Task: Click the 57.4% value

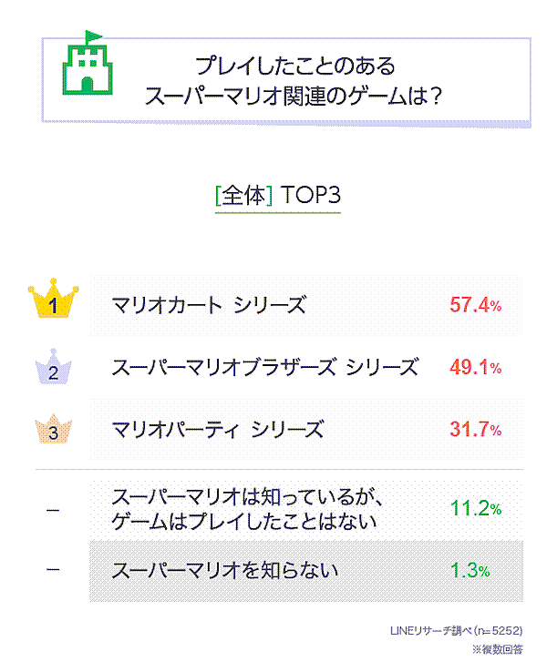Action: click(476, 305)
